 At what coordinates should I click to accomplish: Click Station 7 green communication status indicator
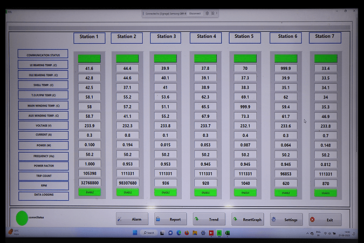[326, 59]
